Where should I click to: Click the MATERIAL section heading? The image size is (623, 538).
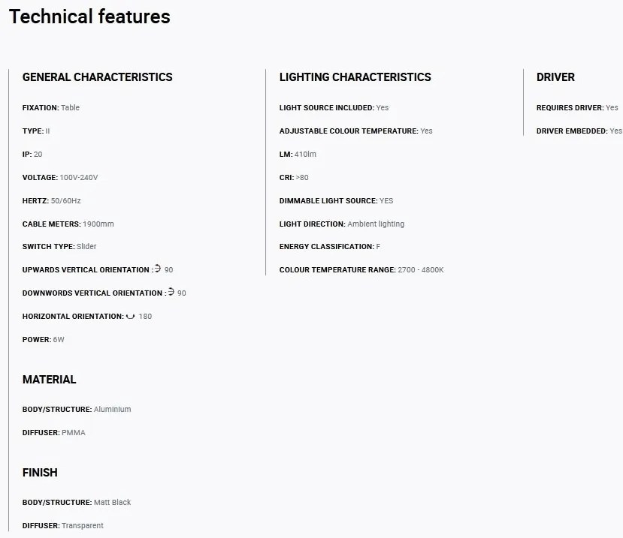coord(50,379)
